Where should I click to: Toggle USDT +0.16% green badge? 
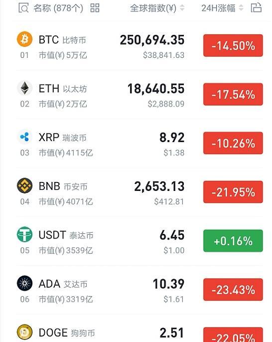(233, 241)
